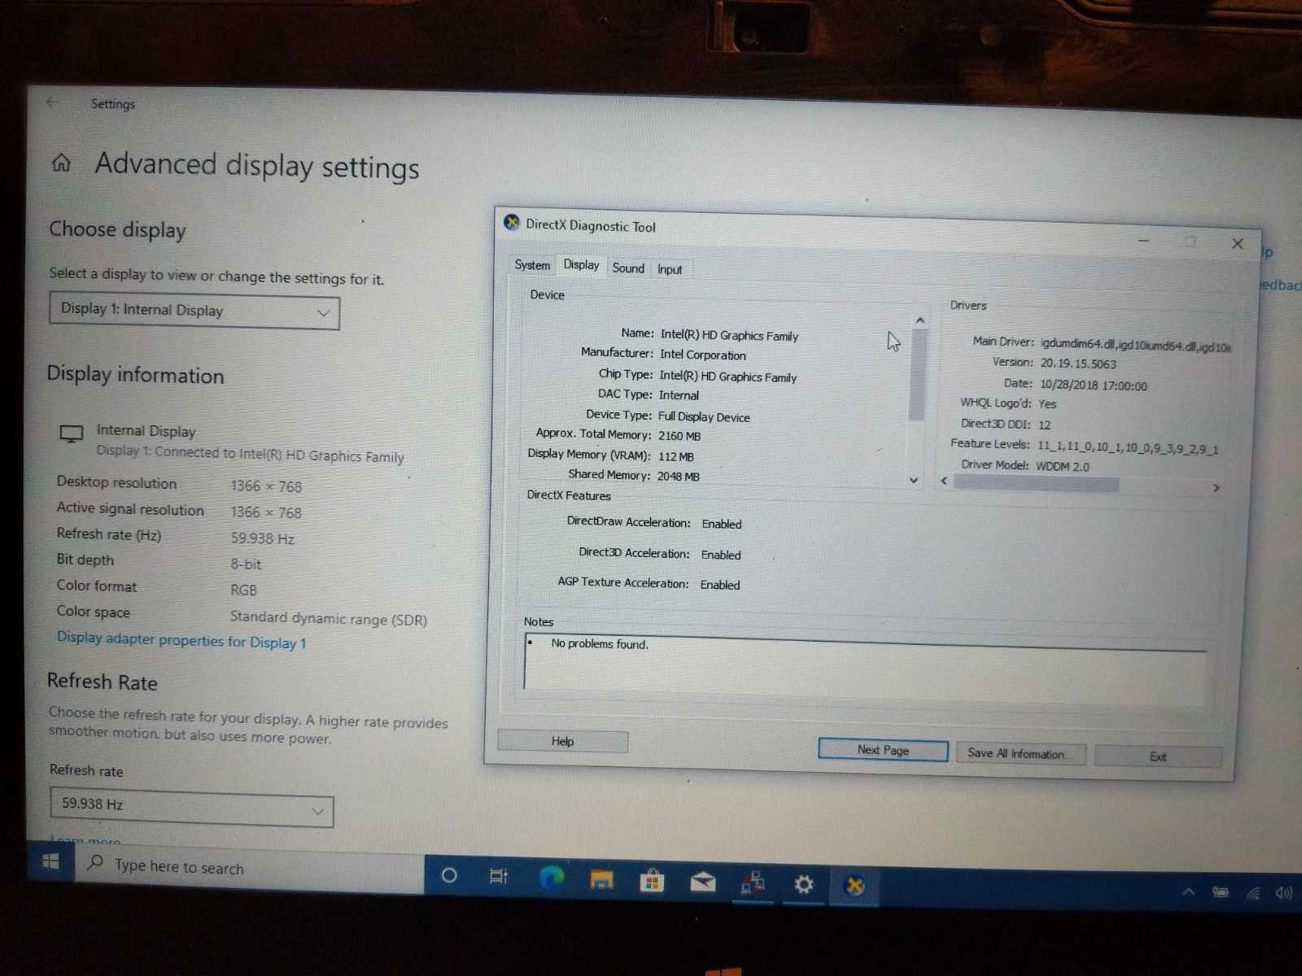This screenshot has height=976, width=1302.
Task: Click the battery tray icon
Action: [1221, 892]
